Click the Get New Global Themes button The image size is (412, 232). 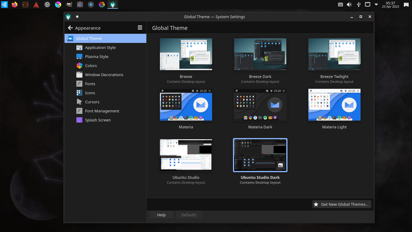coord(342,204)
